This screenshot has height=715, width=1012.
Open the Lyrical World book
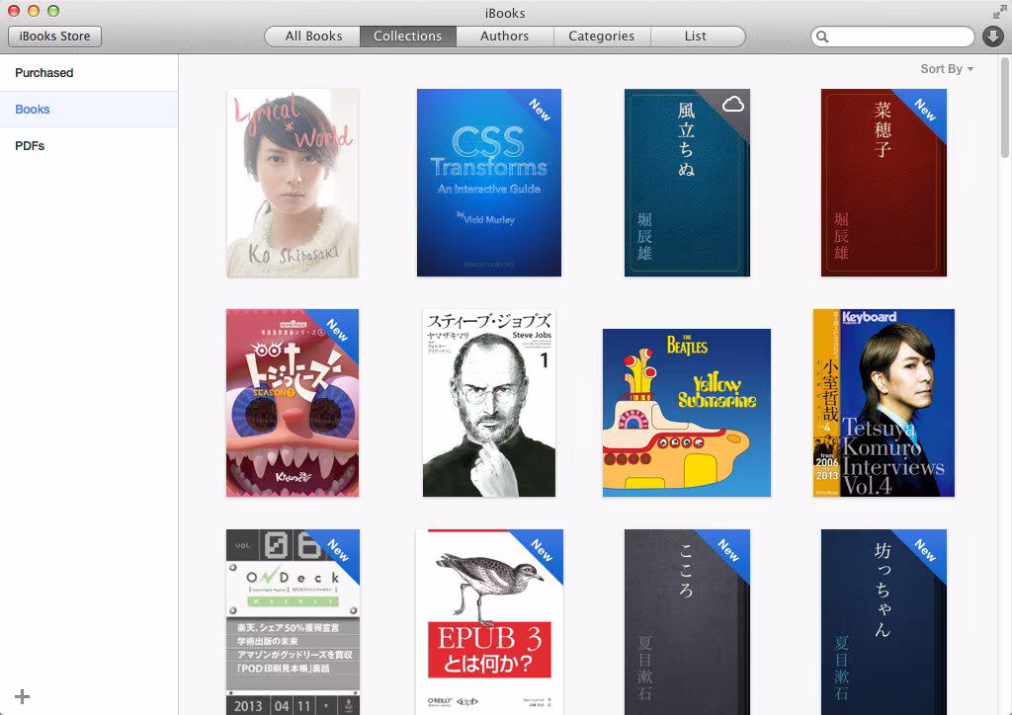coord(293,183)
